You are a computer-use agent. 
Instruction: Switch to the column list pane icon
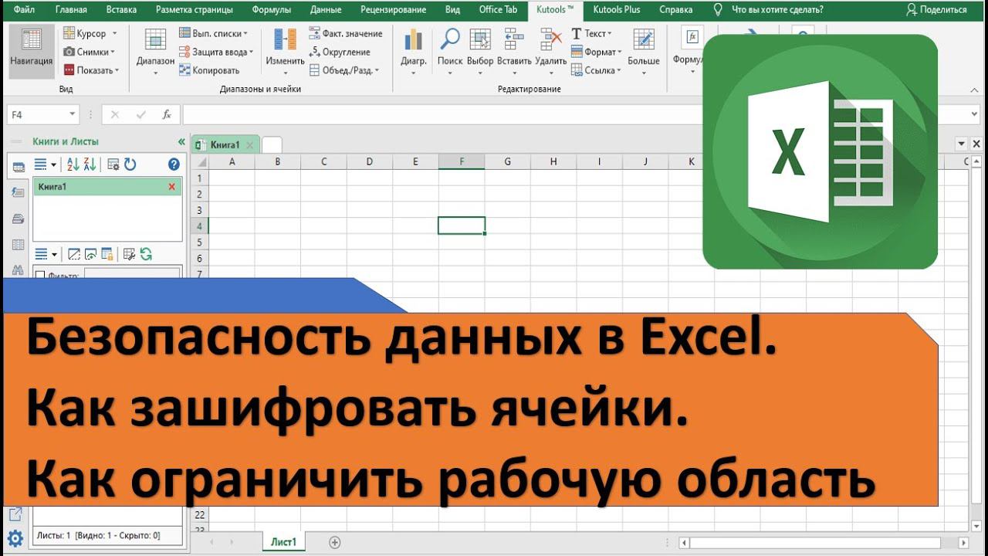coord(18,245)
